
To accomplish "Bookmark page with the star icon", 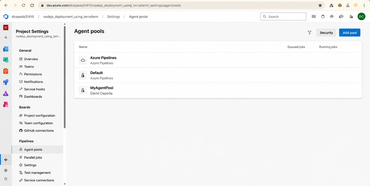I will [320, 5].
